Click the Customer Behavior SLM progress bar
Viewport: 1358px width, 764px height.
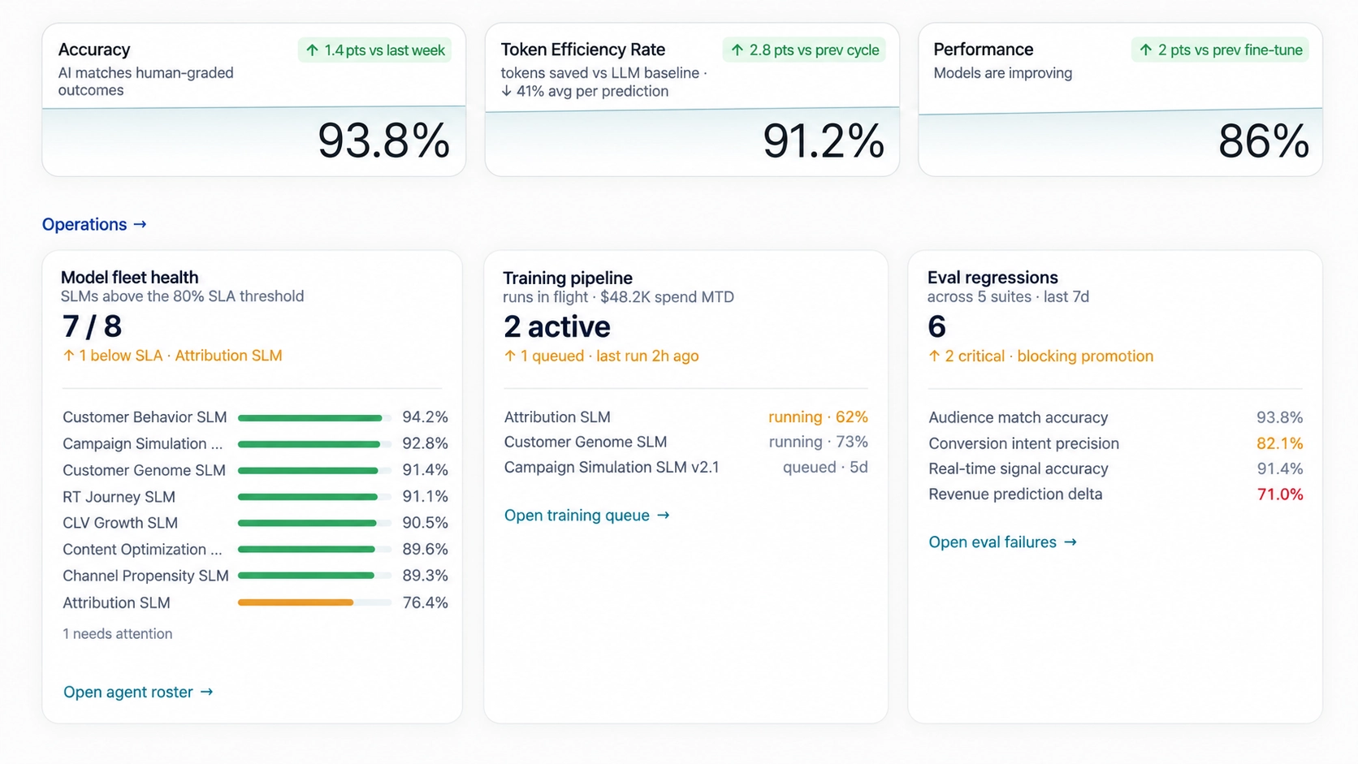[314, 418]
